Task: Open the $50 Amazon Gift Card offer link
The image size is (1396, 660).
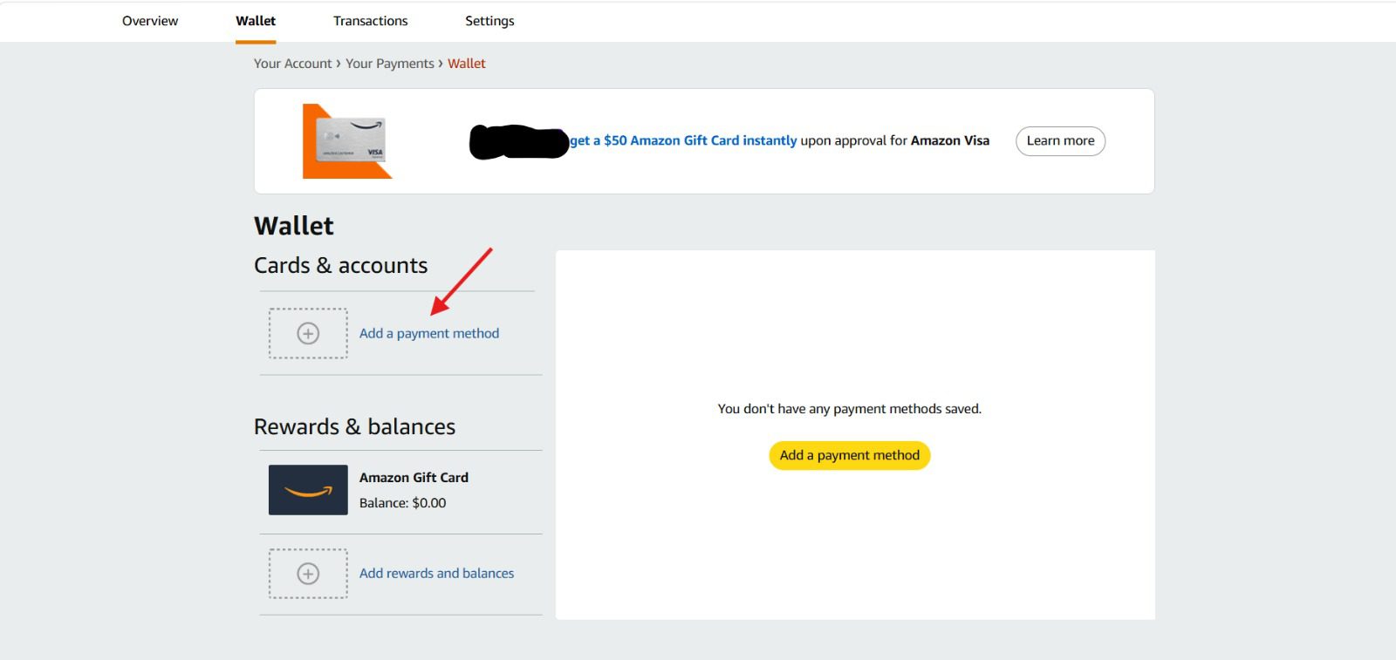Action: [x=683, y=140]
